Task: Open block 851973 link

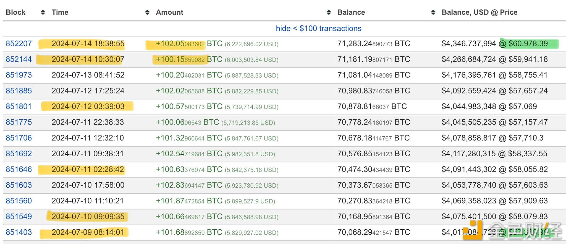Action: tap(19, 75)
